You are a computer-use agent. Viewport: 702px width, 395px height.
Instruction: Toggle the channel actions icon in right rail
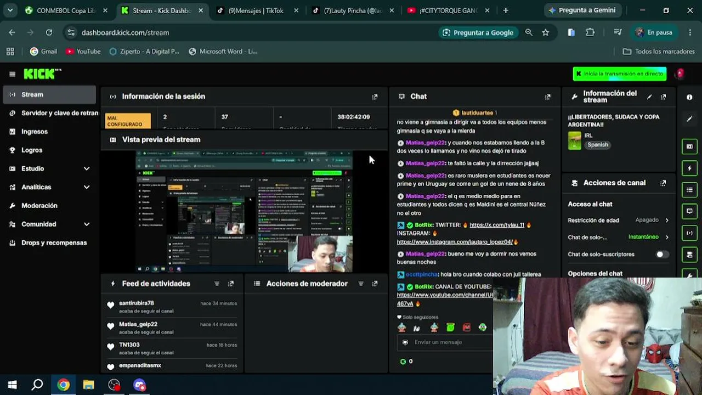click(x=689, y=255)
